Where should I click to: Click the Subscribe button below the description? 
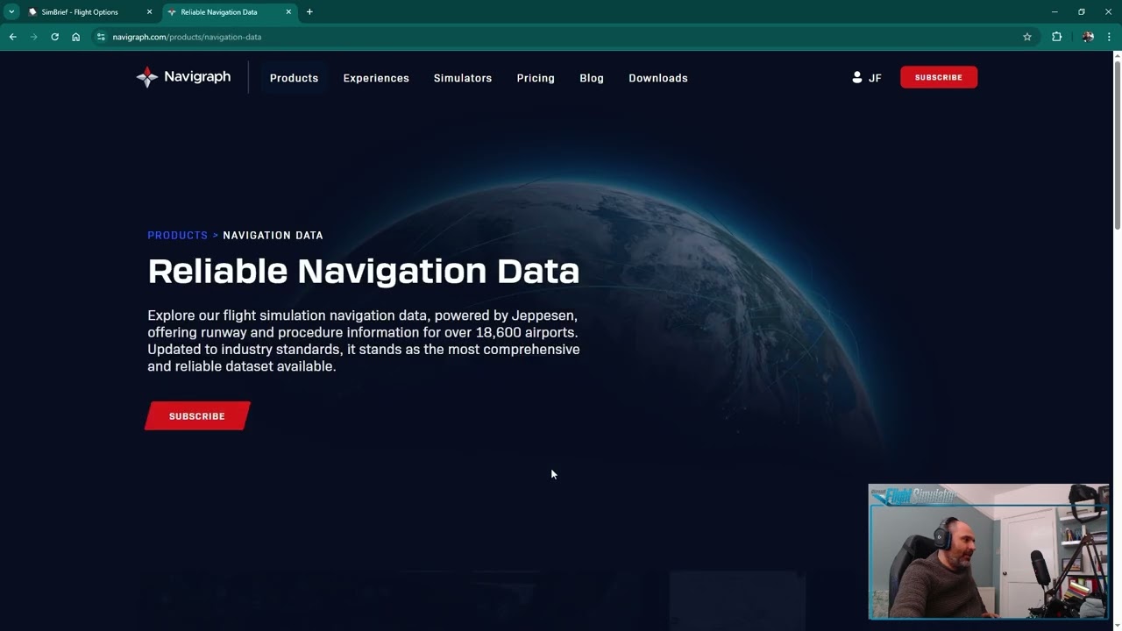(x=197, y=416)
